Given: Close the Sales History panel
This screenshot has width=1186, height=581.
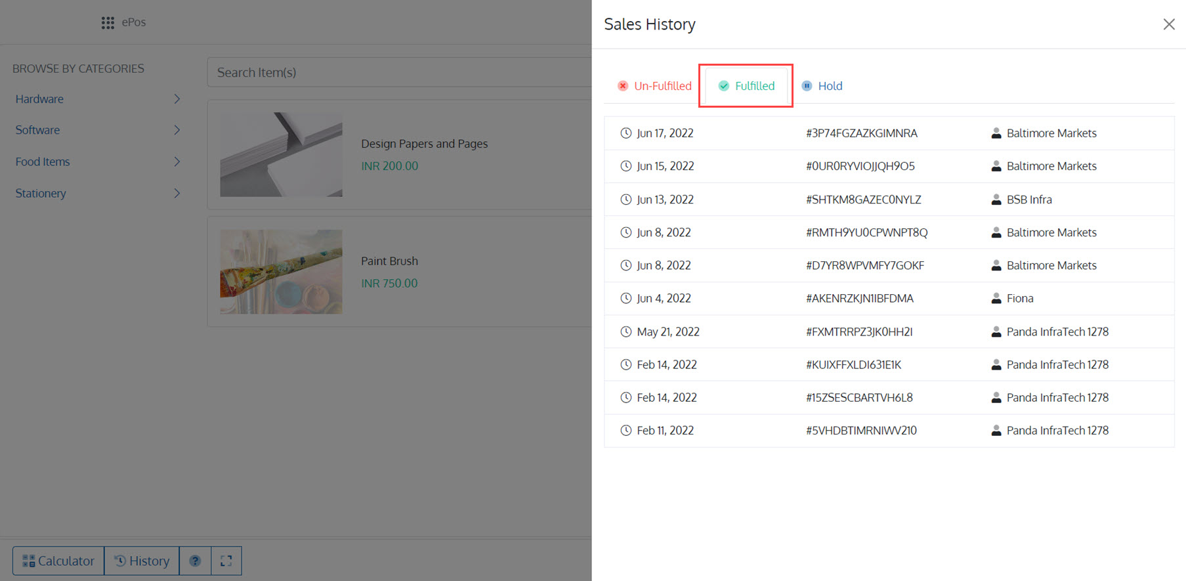Looking at the screenshot, I should pyautogui.click(x=1169, y=24).
